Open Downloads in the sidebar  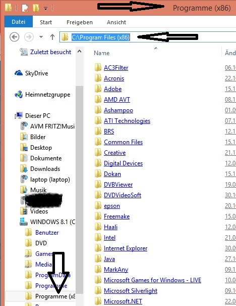[45, 168]
